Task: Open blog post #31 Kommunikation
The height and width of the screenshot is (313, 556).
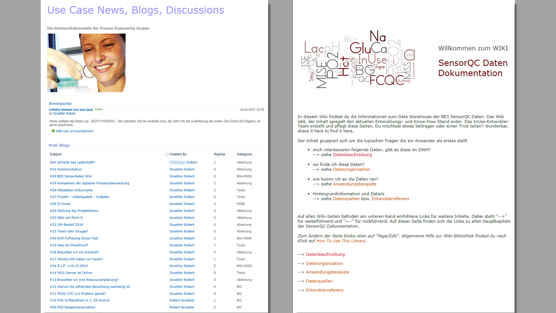Action: (66, 169)
